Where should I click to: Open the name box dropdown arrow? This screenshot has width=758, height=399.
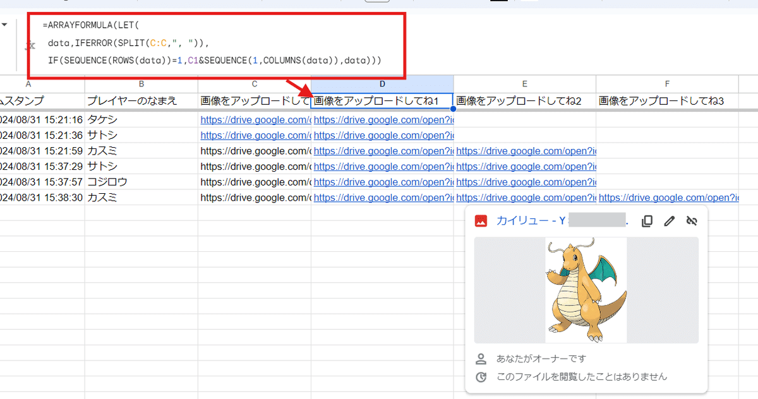[4, 25]
